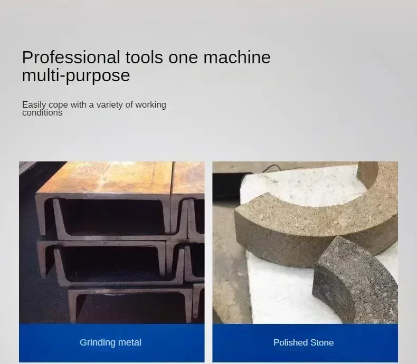This screenshot has width=417, height=364.
Task: Select the "Easily cope with a variety" subtitle
Action: click(x=94, y=104)
